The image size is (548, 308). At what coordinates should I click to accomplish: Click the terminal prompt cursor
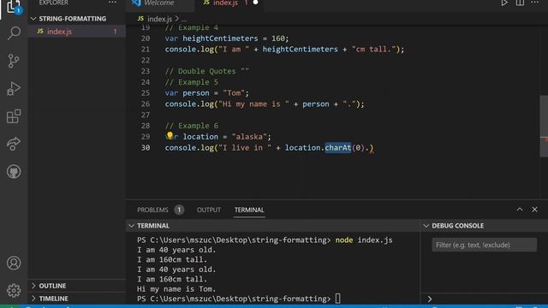coord(337,299)
